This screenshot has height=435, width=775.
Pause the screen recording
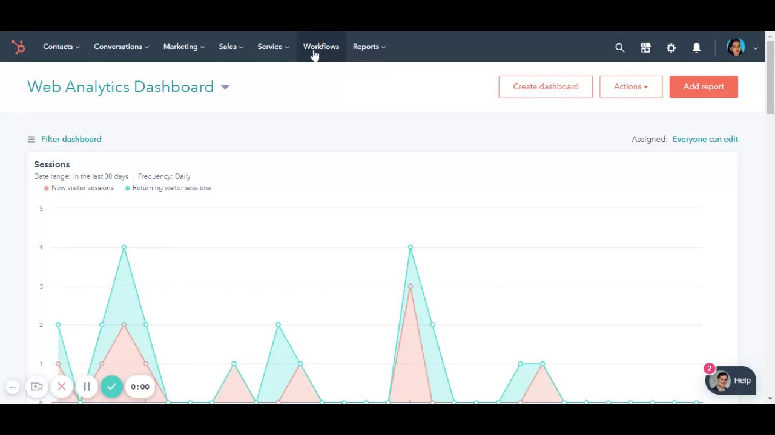pyautogui.click(x=87, y=387)
